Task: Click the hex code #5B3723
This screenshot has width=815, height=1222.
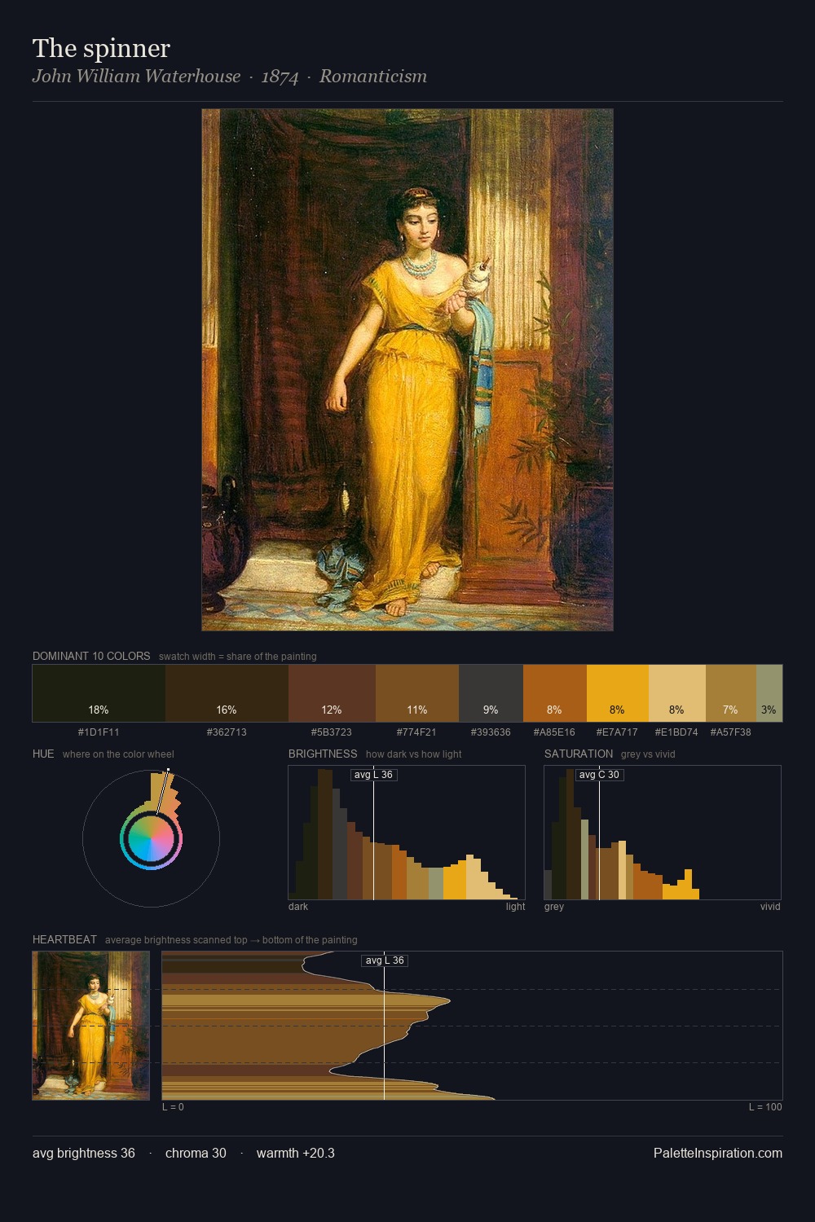Action: tap(332, 732)
